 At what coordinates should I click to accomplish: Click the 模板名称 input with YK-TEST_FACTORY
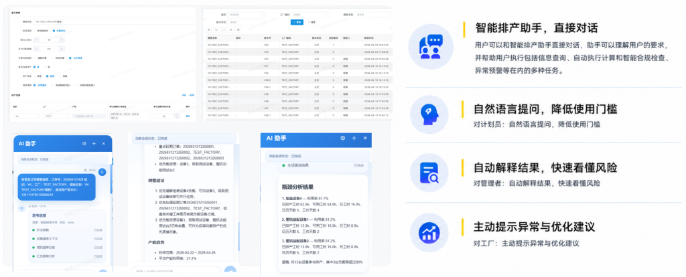(x=113, y=21)
